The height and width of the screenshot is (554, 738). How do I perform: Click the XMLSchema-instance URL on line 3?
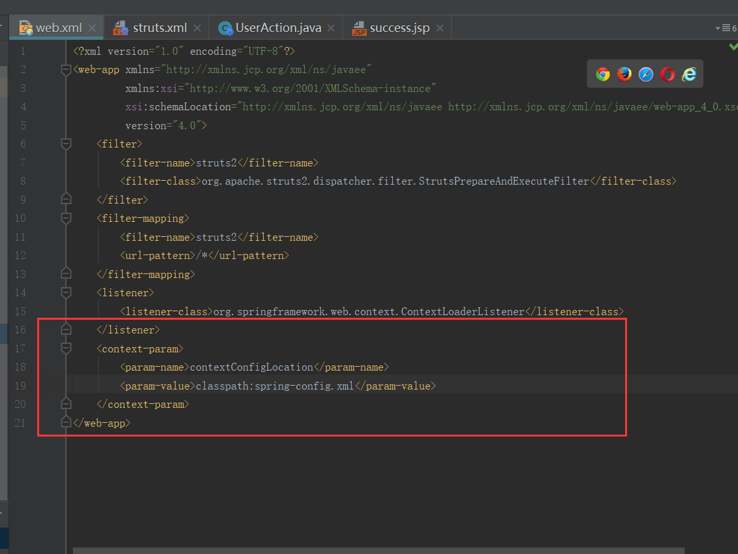coord(310,89)
